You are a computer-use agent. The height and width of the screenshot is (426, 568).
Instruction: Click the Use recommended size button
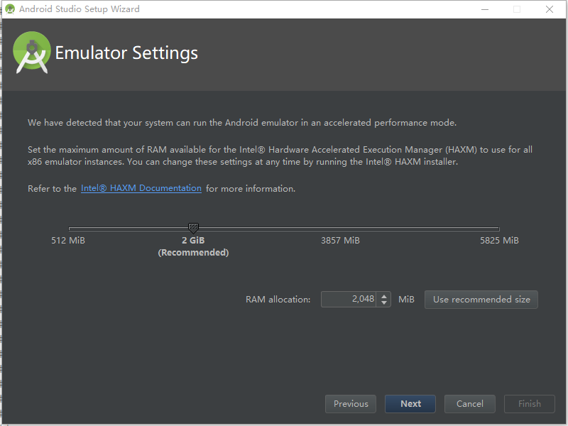481,299
